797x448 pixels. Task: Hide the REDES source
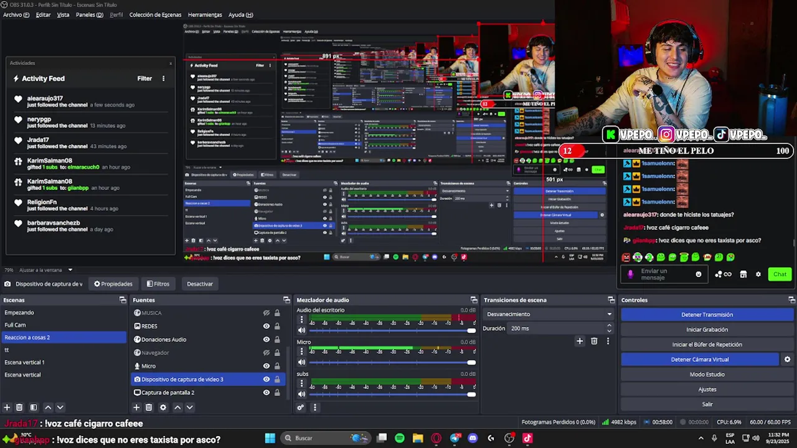[x=266, y=326]
